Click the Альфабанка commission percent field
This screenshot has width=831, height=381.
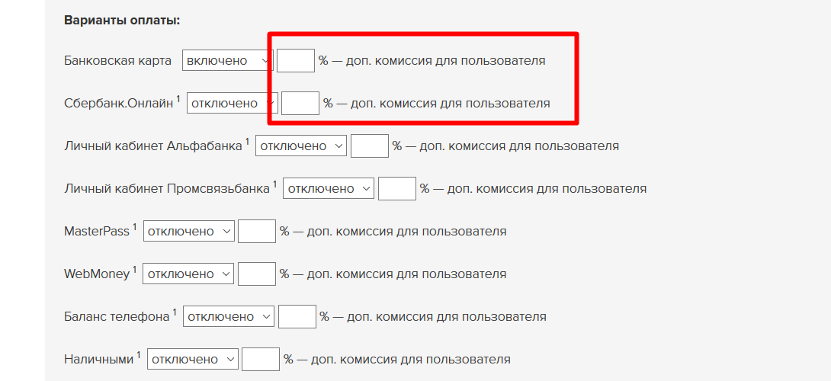370,146
